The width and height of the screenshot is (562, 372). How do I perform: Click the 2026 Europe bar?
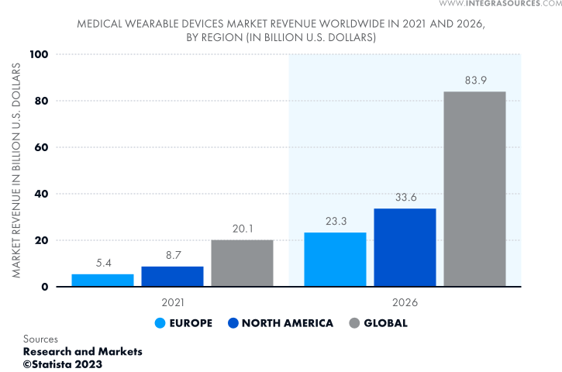335,260
